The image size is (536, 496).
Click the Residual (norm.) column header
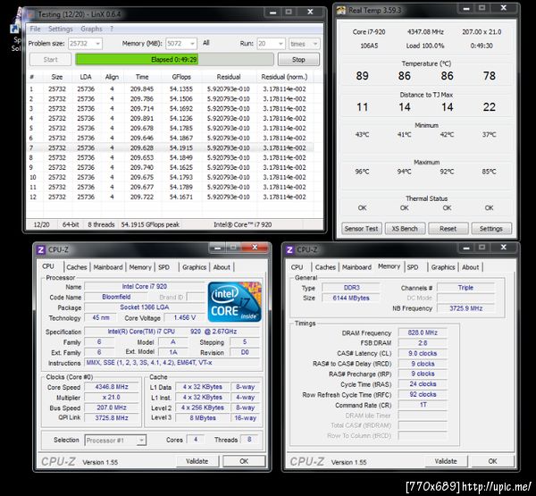pos(284,77)
